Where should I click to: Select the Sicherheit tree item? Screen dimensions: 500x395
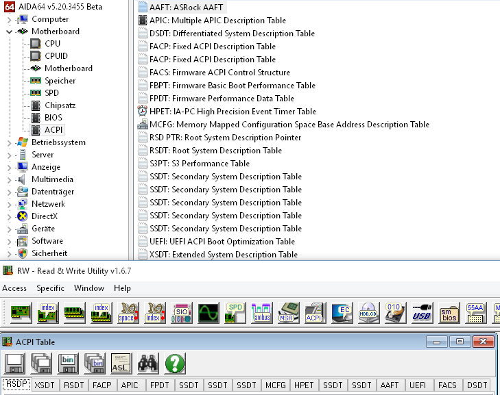pos(49,253)
